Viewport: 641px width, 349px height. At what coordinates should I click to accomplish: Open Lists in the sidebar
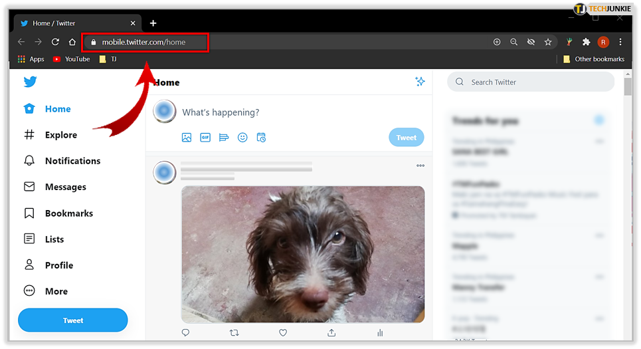click(44, 239)
